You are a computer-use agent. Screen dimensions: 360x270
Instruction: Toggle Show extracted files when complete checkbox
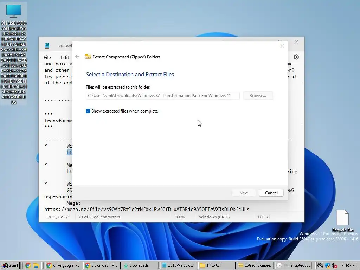[88, 111]
